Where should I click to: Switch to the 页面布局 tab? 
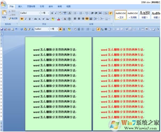(x=31, y=6)
